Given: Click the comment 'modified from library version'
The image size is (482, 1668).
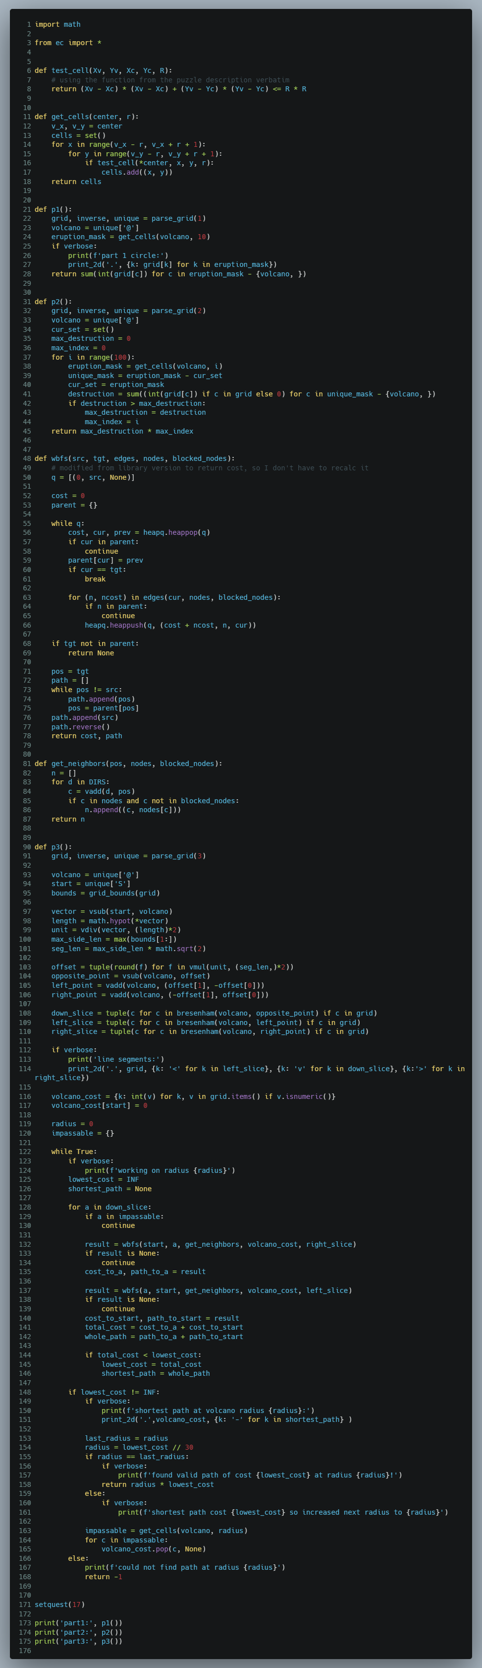Looking at the screenshot, I should click(x=210, y=467).
